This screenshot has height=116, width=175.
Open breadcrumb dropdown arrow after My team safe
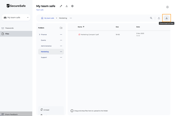(x=56, y=18)
